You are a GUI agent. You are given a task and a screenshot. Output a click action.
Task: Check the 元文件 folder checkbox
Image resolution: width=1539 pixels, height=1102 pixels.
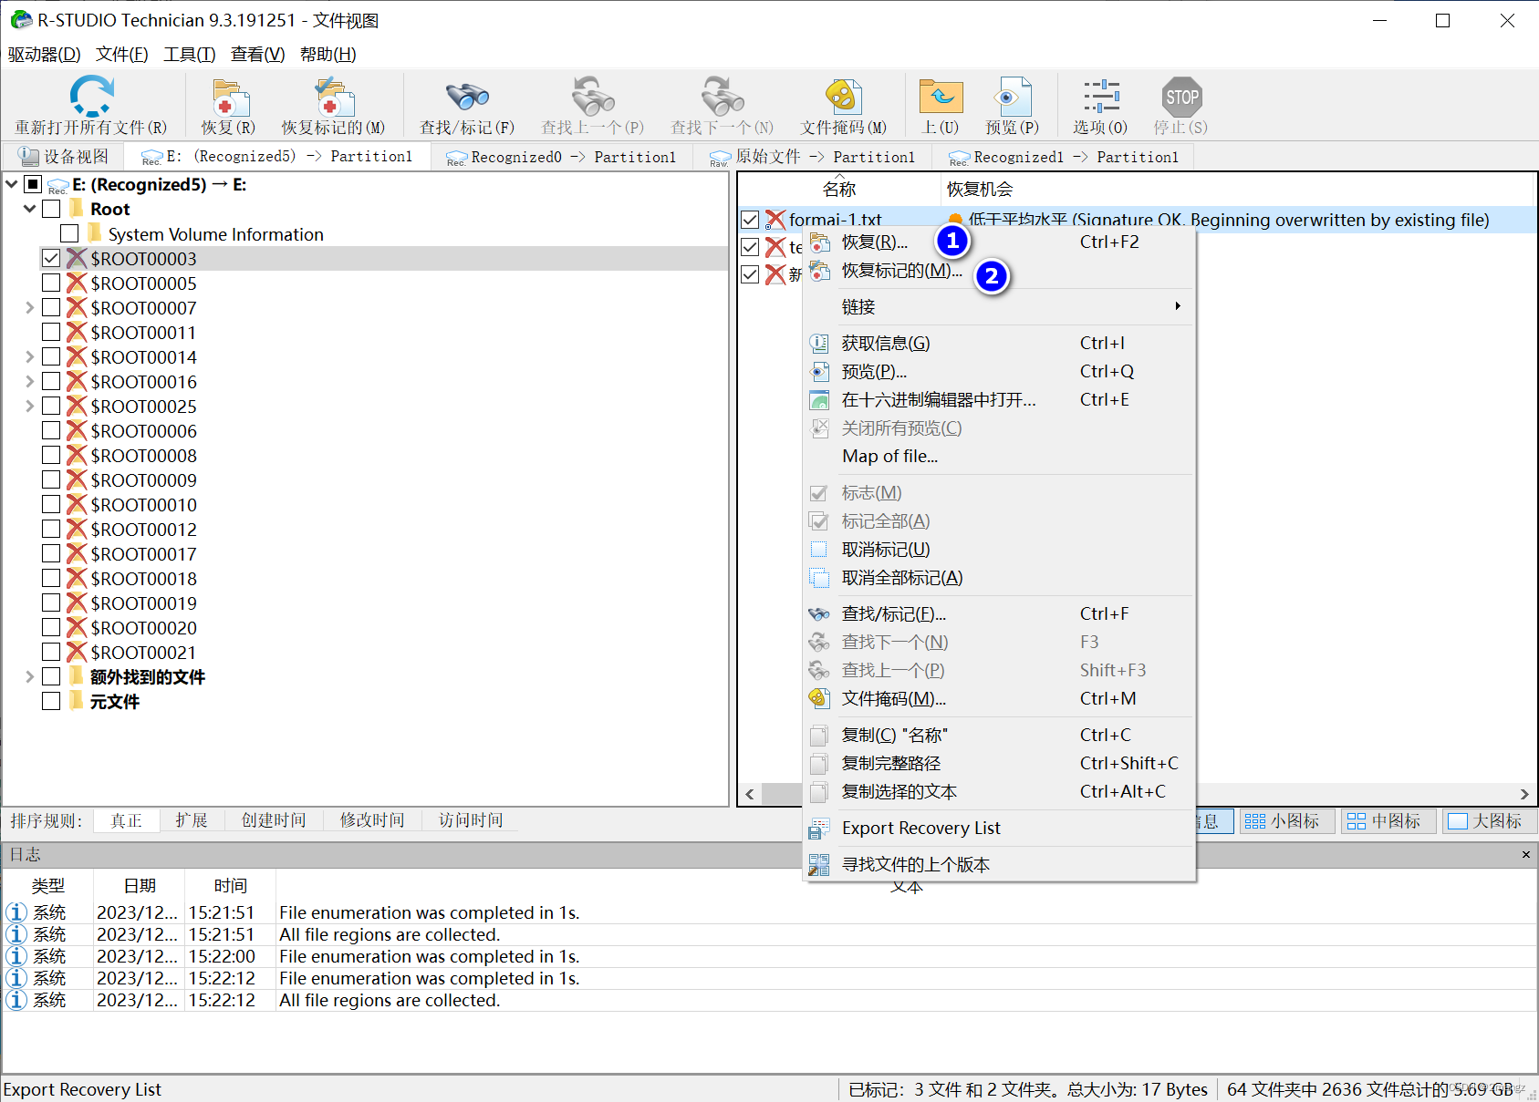point(51,702)
